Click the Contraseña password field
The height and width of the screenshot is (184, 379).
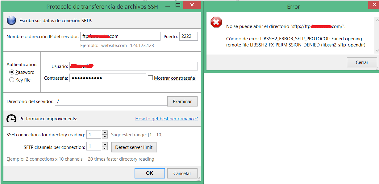click(107, 78)
